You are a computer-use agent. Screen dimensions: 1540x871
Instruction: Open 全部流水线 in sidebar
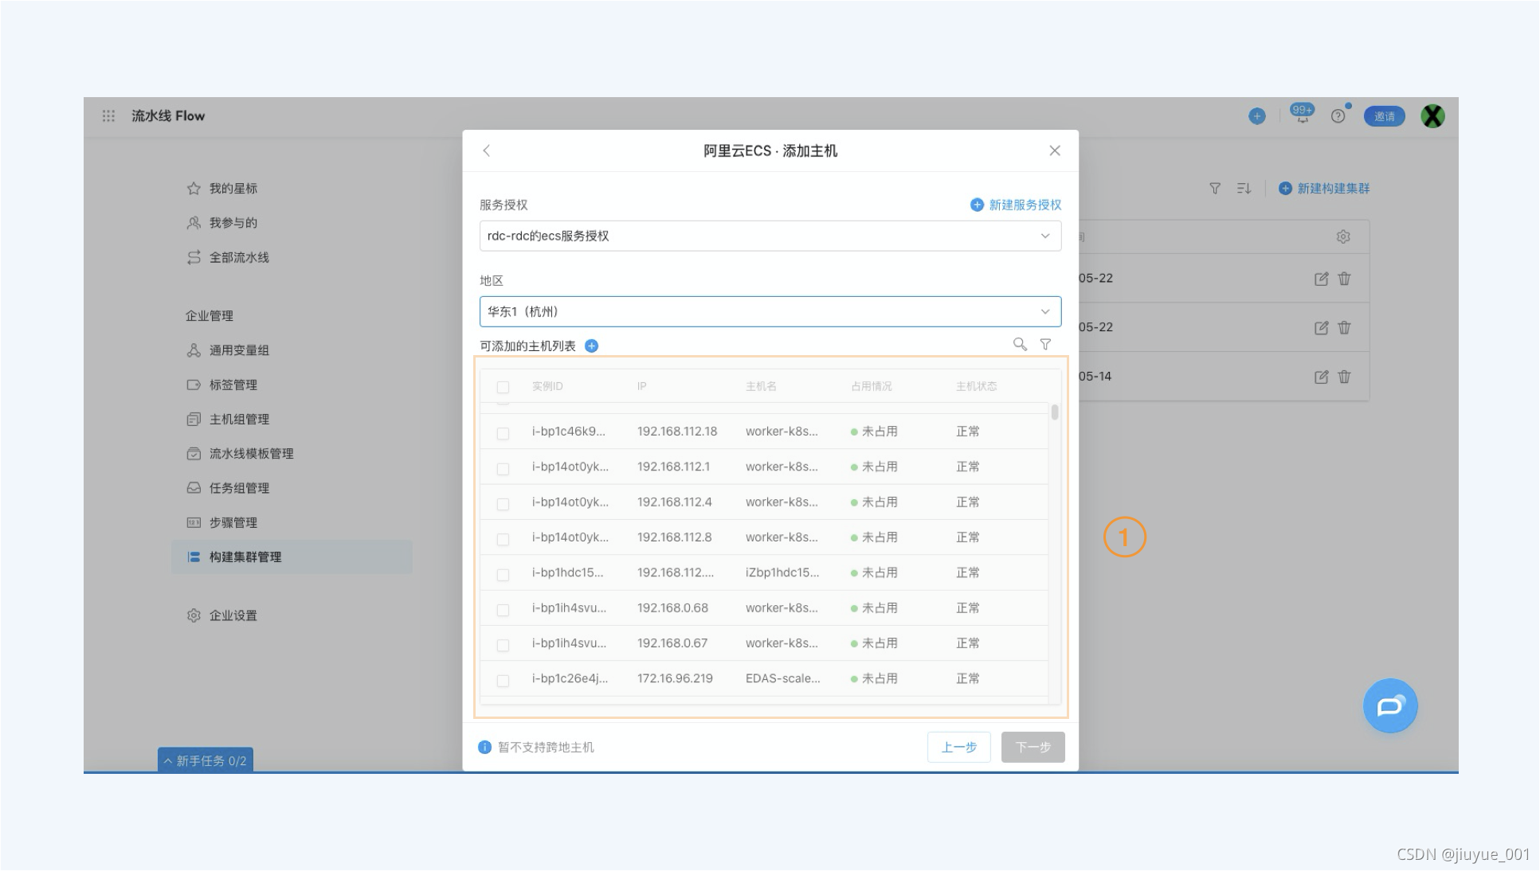click(239, 257)
